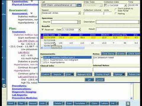Click the Lock button in bottom toolbar
The width and height of the screenshot is (142, 106).
pyautogui.click(x=43, y=104)
